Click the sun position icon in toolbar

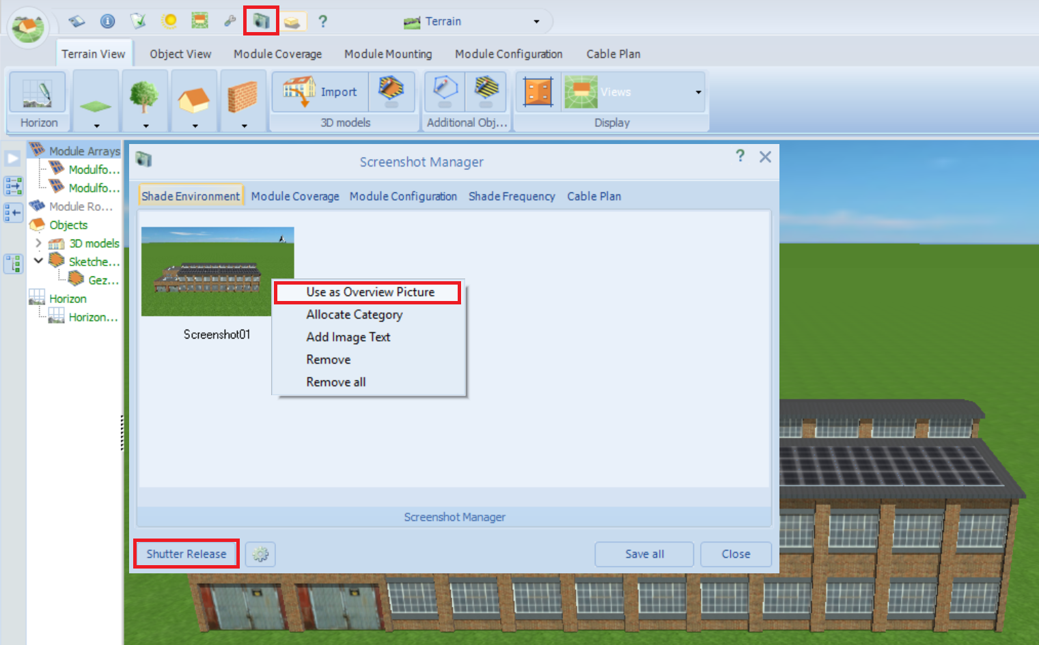[169, 21]
